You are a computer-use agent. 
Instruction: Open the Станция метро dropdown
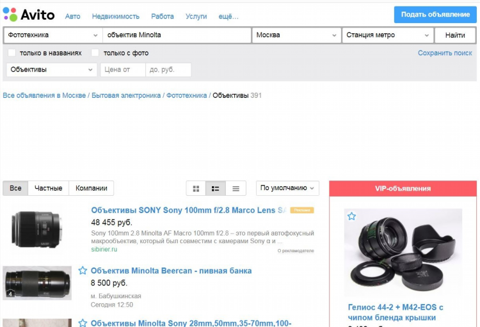(388, 35)
